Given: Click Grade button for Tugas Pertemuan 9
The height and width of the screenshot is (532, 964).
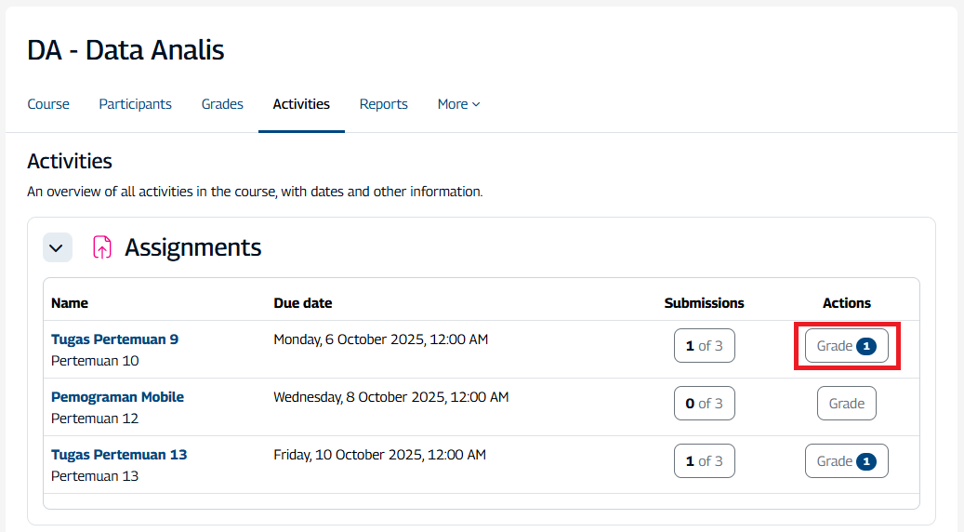Looking at the screenshot, I should pyautogui.click(x=846, y=346).
